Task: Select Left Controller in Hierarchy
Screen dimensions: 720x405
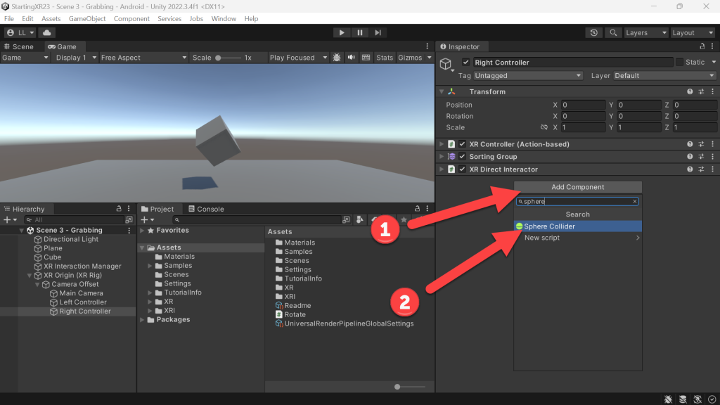Action: click(83, 302)
